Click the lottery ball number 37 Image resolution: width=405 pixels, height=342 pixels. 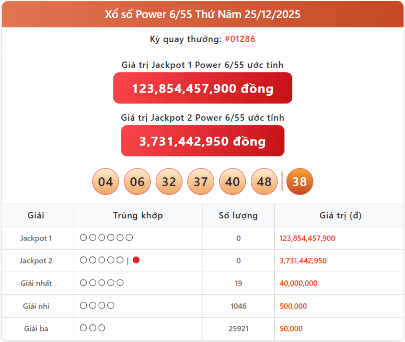(200, 182)
